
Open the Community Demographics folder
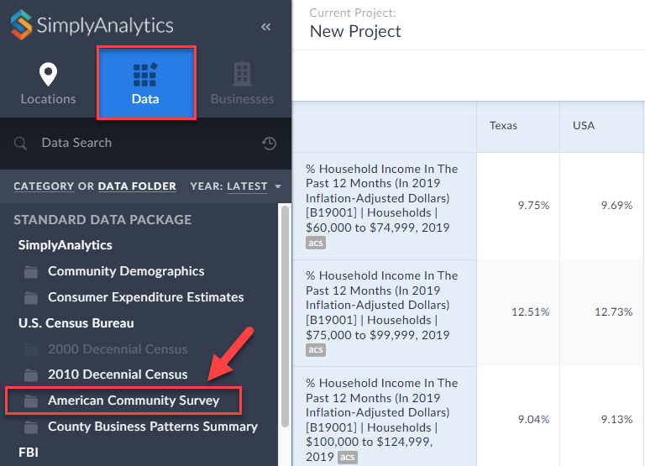point(126,271)
